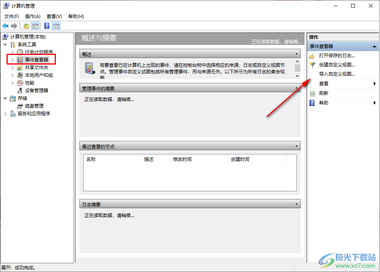Collapse the 概述 section header arrow

[x=296, y=54]
